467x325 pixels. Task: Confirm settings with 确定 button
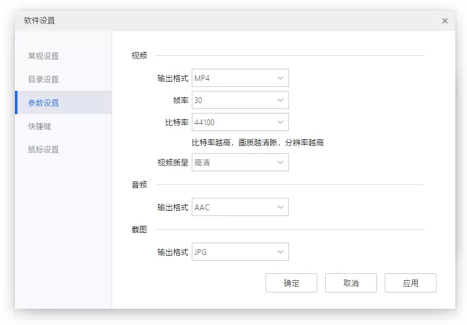tap(291, 283)
